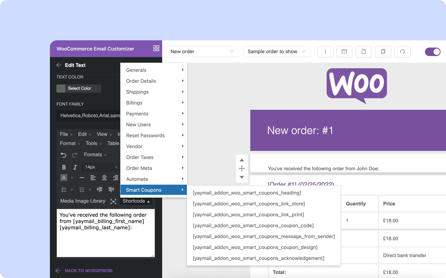This screenshot has width=446, height=278.
Task: Insert a bullet list
Action: tap(64, 190)
